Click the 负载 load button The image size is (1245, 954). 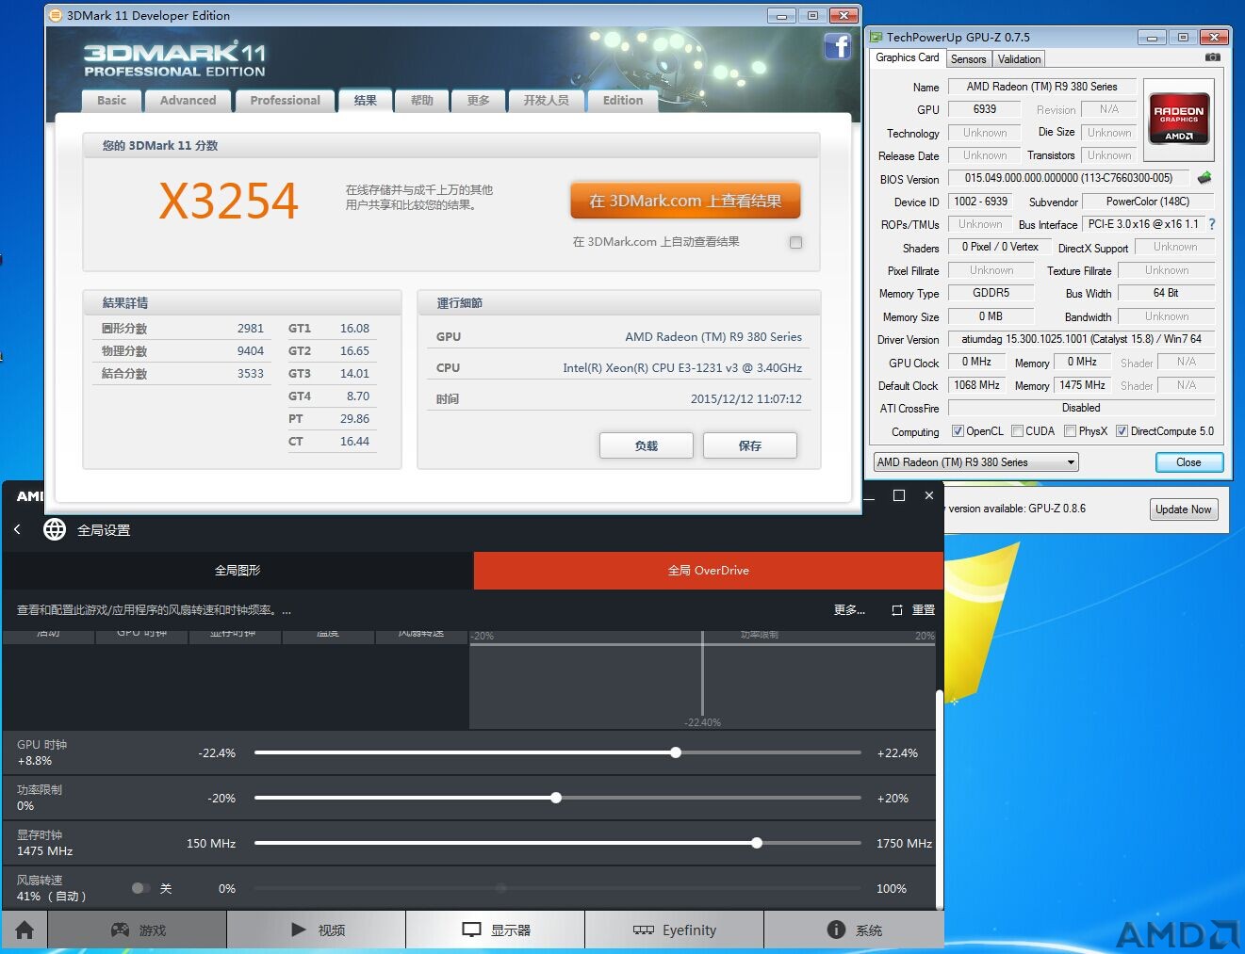pos(647,445)
